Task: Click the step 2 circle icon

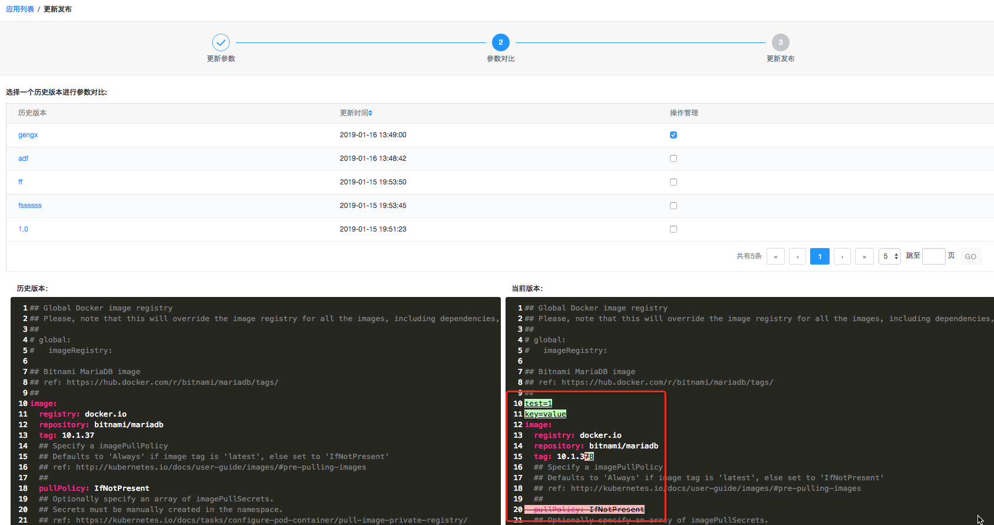Action: [x=501, y=42]
